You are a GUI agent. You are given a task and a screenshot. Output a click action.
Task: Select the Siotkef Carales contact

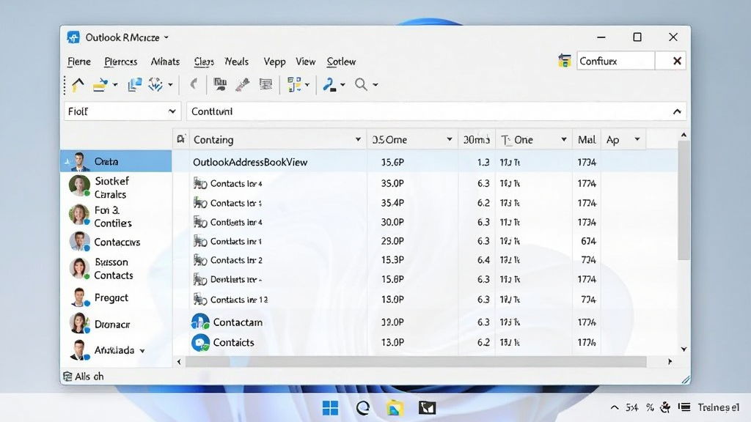coord(116,187)
